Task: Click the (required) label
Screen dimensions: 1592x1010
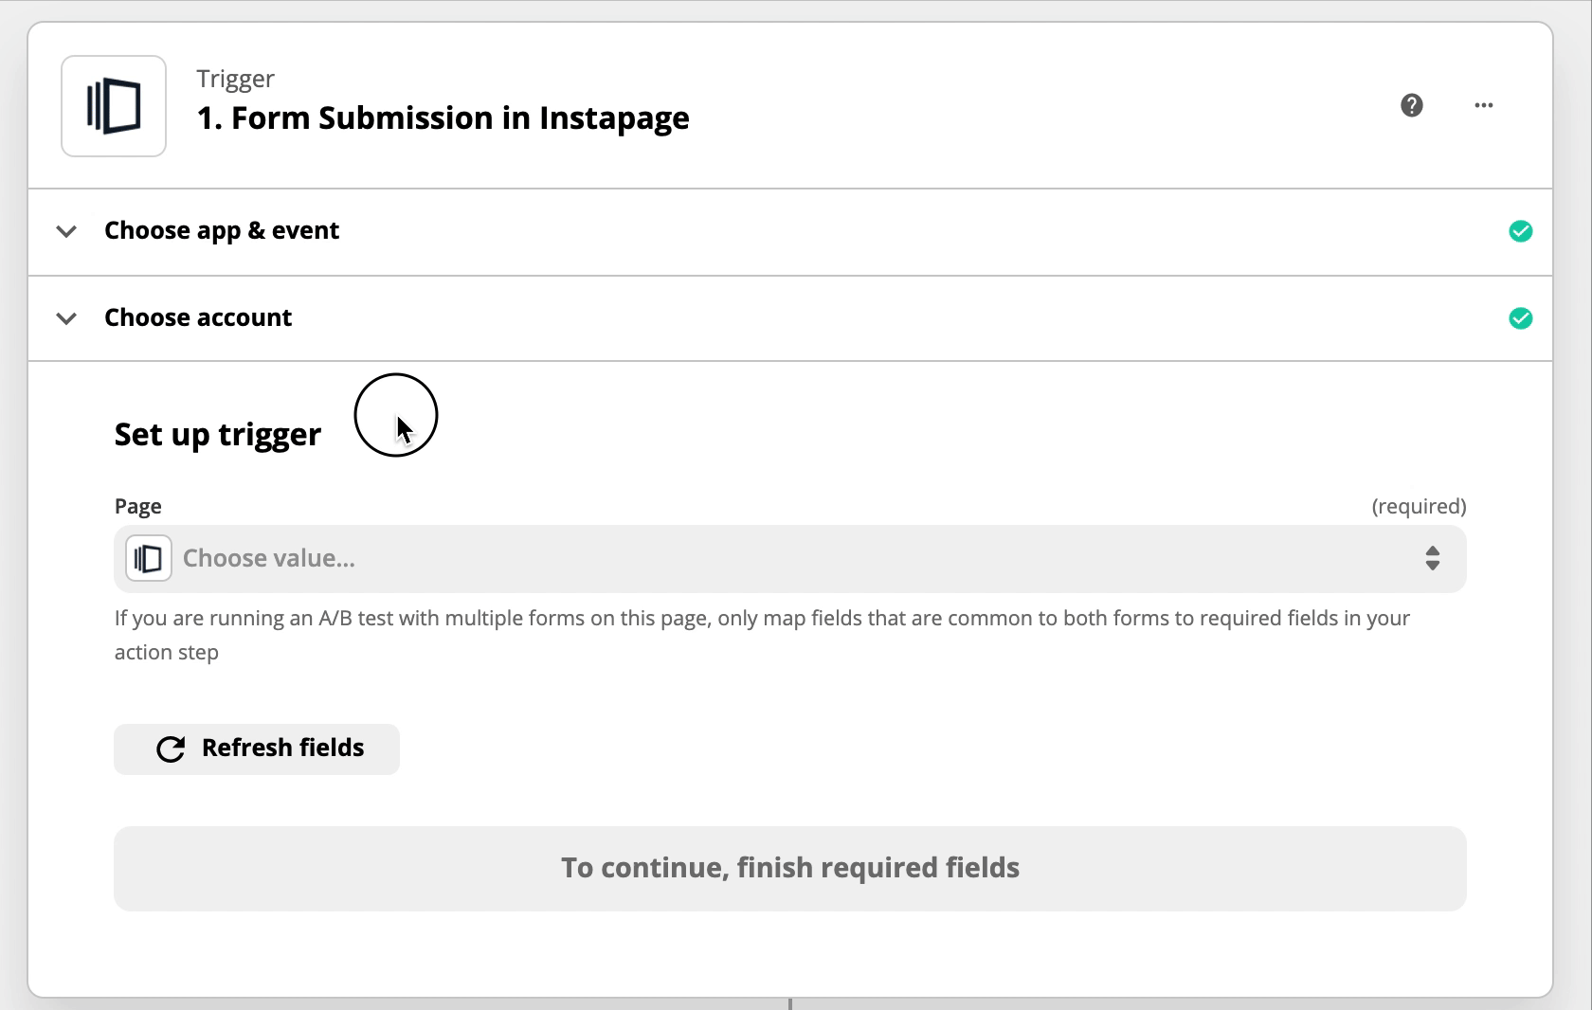Action: point(1419,506)
